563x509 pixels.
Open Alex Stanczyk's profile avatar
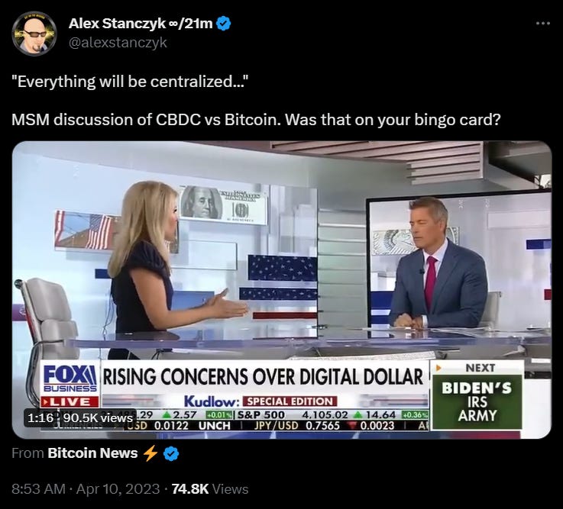pos(34,34)
